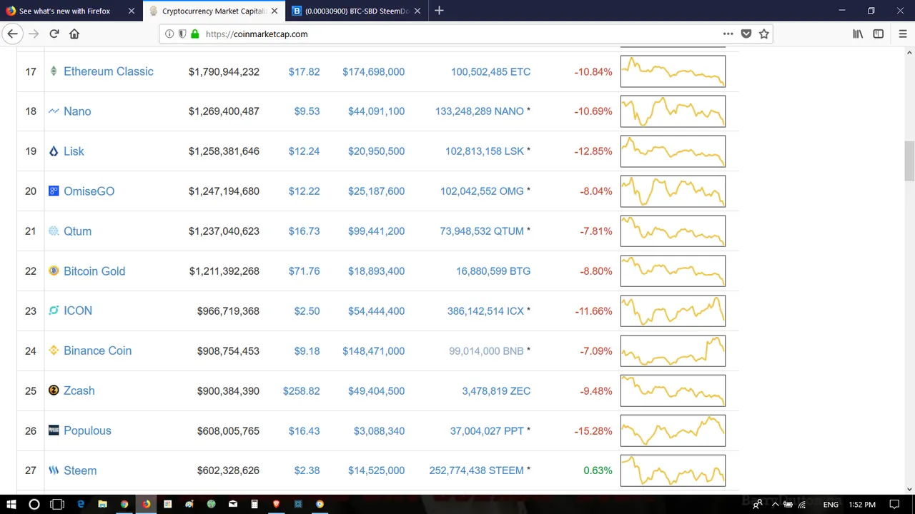The width and height of the screenshot is (915, 514).
Task: Select Steem market cap $602,328,626
Action: coord(228,470)
